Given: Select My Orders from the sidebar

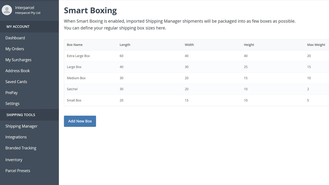Looking at the screenshot, I should click(x=14, y=49).
